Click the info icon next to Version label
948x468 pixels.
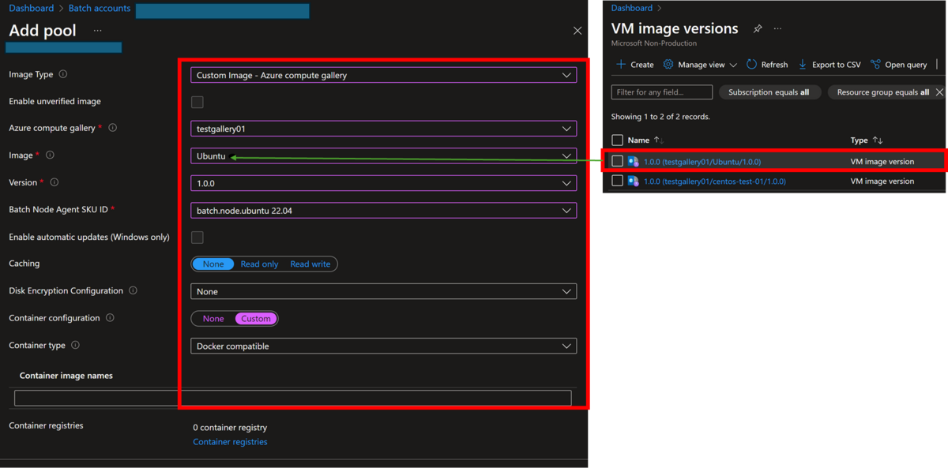point(55,182)
